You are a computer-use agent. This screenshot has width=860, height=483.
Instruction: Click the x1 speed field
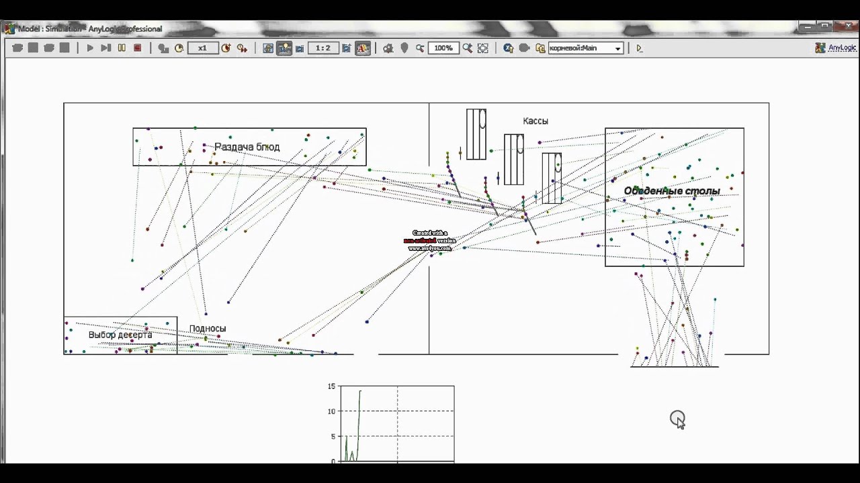point(203,48)
